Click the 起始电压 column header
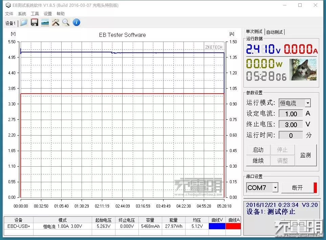This screenshot has width=326, height=240. point(104,220)
